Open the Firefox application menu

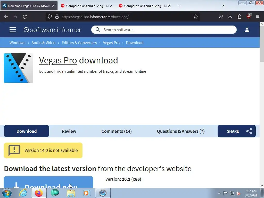(258, 16)
